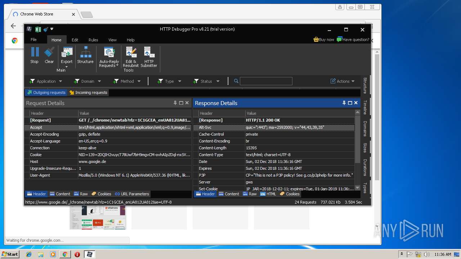
Task: Click the HTTP Debugger app icon in the title bar
Action: tap(29, 29)
